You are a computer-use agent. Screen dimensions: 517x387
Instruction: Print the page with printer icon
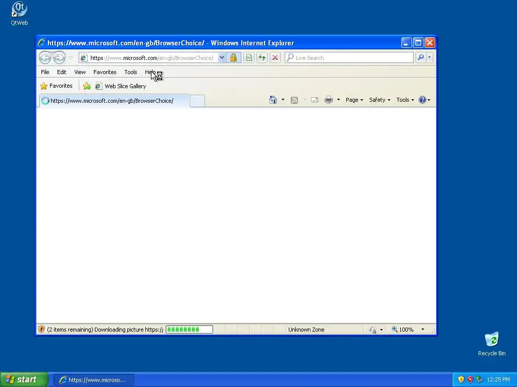click(x=328, y=100)
